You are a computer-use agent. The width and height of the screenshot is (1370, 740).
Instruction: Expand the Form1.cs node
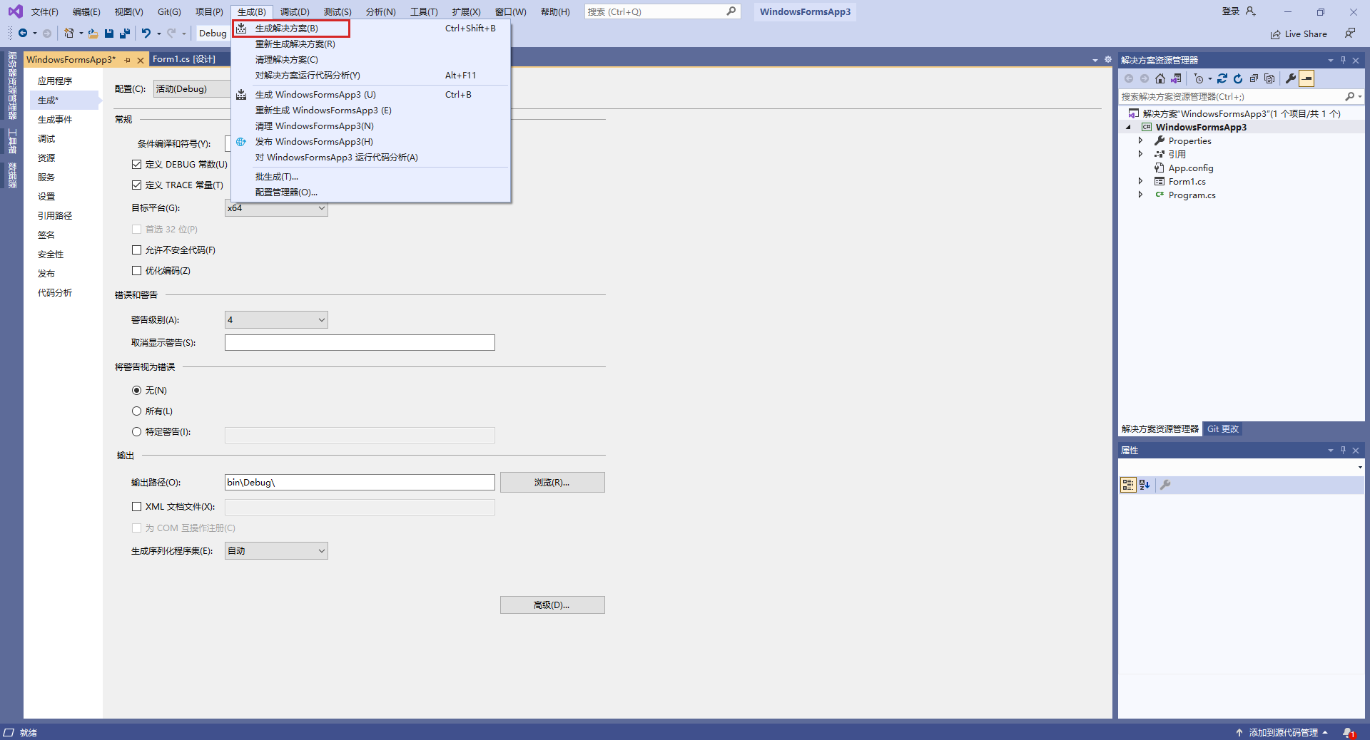click(x=1140, y=182)
